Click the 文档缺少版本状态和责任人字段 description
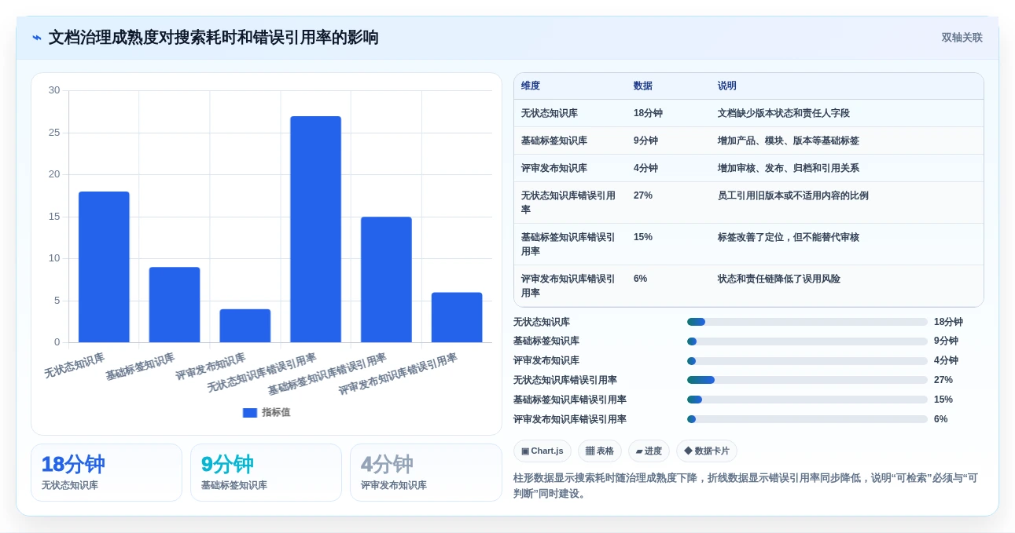1015x533 pixels. (x=784, y=113)
